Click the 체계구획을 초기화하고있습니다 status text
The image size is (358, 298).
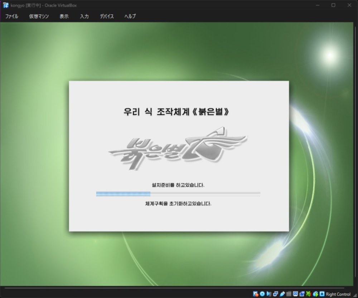point(178,203)
